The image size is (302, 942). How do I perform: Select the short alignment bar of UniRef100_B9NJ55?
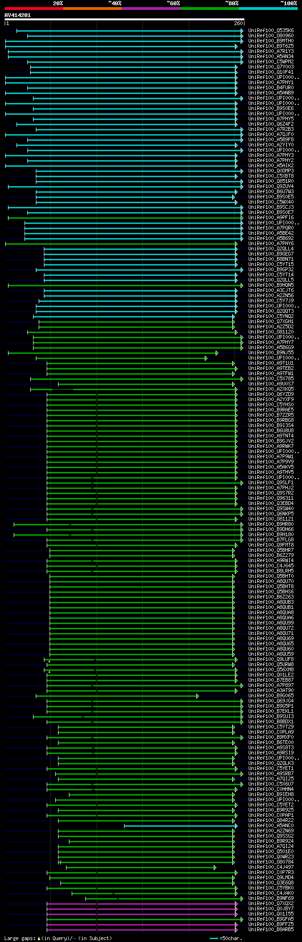pyautogui.click(x=113, y=353)
